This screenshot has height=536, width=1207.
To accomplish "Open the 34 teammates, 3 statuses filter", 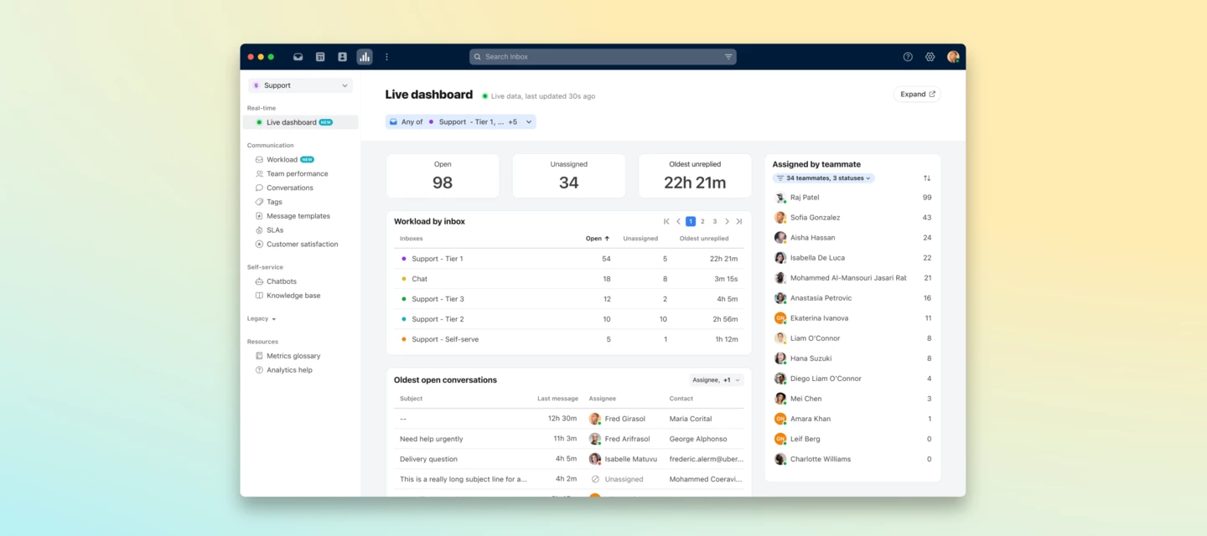I will click(x=823, y=178).
